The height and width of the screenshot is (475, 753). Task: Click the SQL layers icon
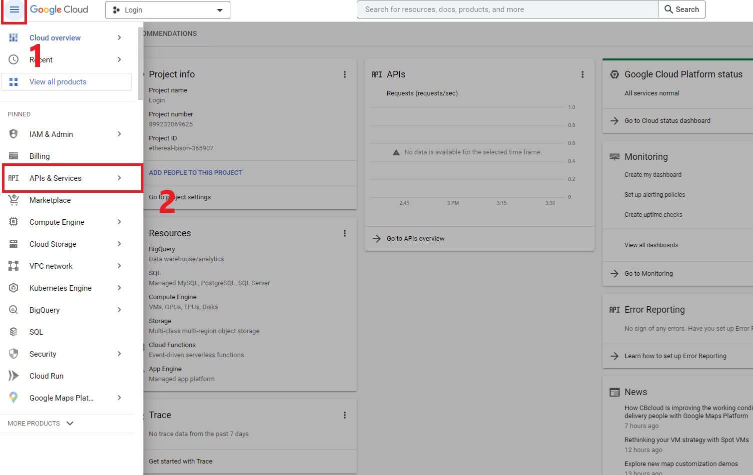click(13, 332)
